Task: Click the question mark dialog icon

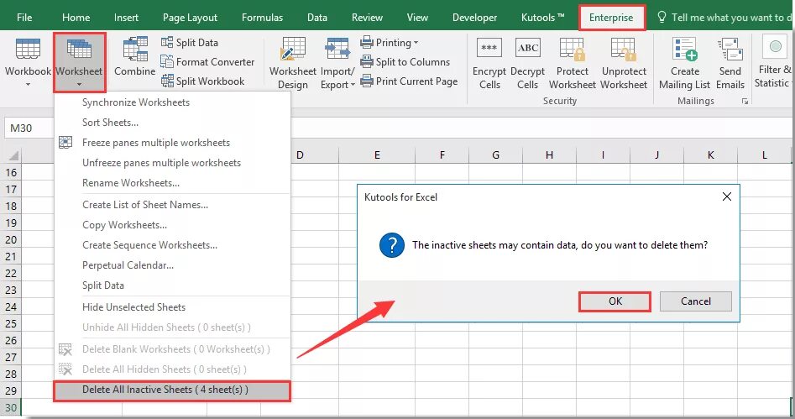Action: [392, 245]
